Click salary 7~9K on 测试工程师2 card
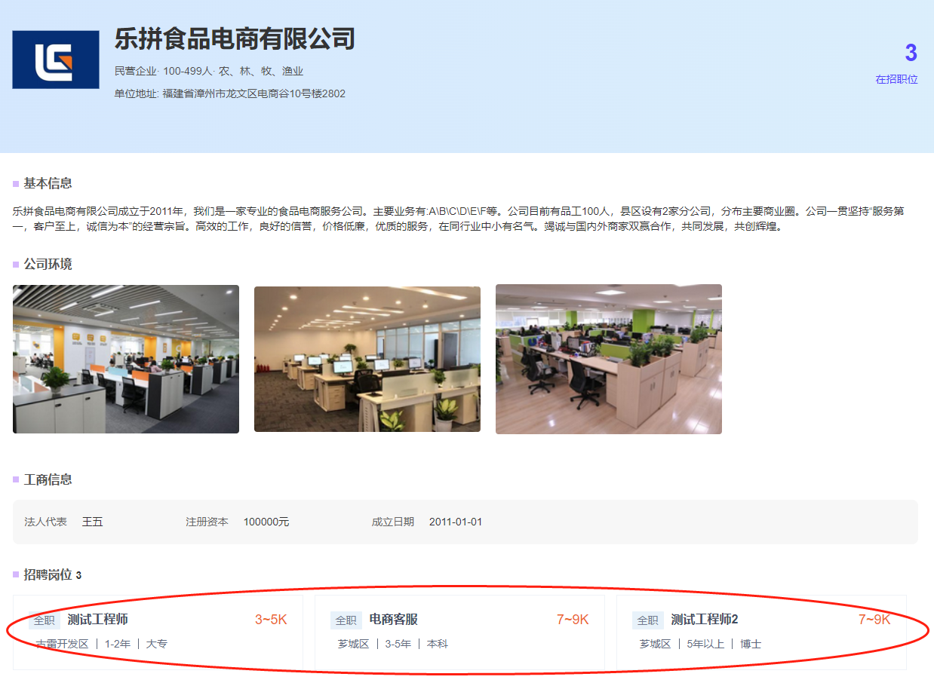934x689 pixels. 874,620
